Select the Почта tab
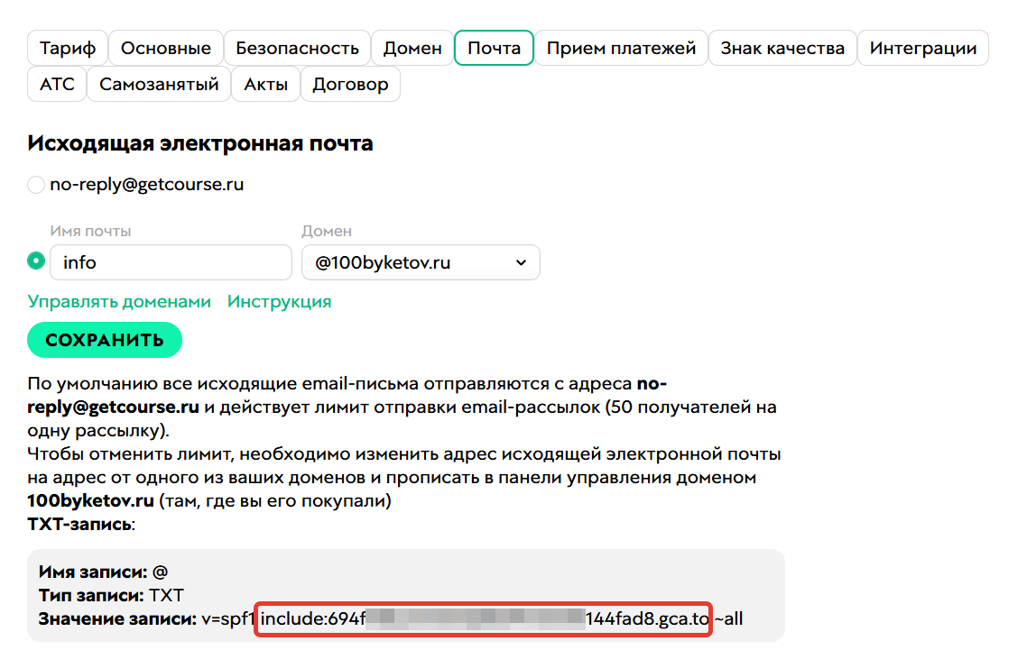The height and width of the screenshot is (650, 1036). tap(495, 48)
